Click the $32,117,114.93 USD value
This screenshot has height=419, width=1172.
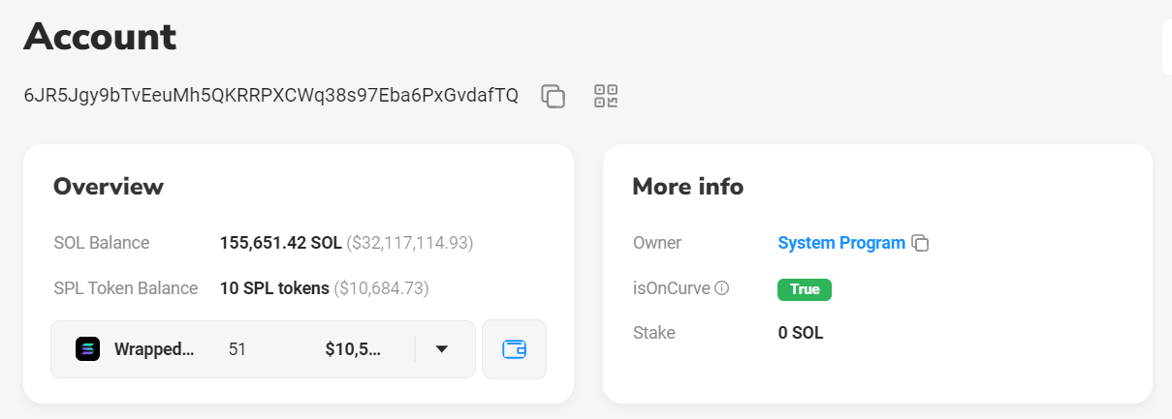click(410, 243)
